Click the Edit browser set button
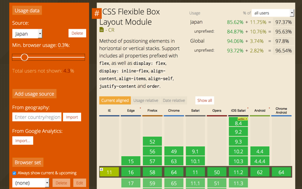Image resolution: width=302 pixels, height=189 pixels. 80,183
